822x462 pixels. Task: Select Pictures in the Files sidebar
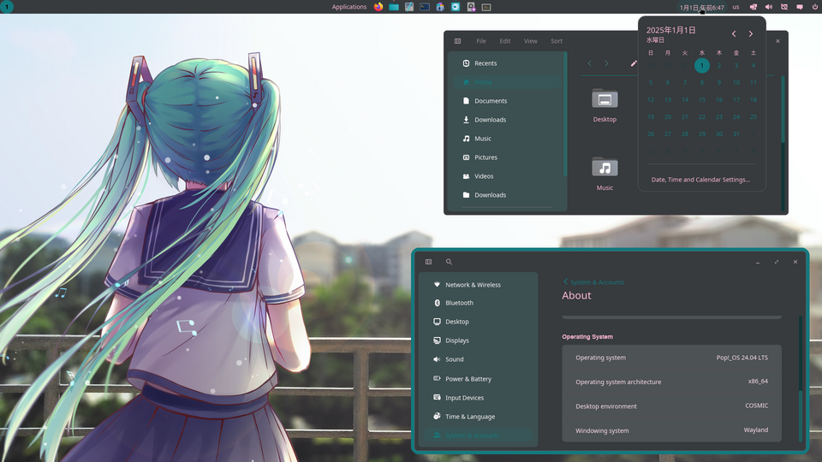pos(508,157)
